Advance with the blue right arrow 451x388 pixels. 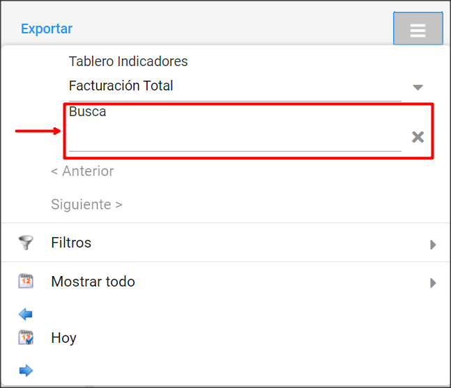click(x=26, y=371)
